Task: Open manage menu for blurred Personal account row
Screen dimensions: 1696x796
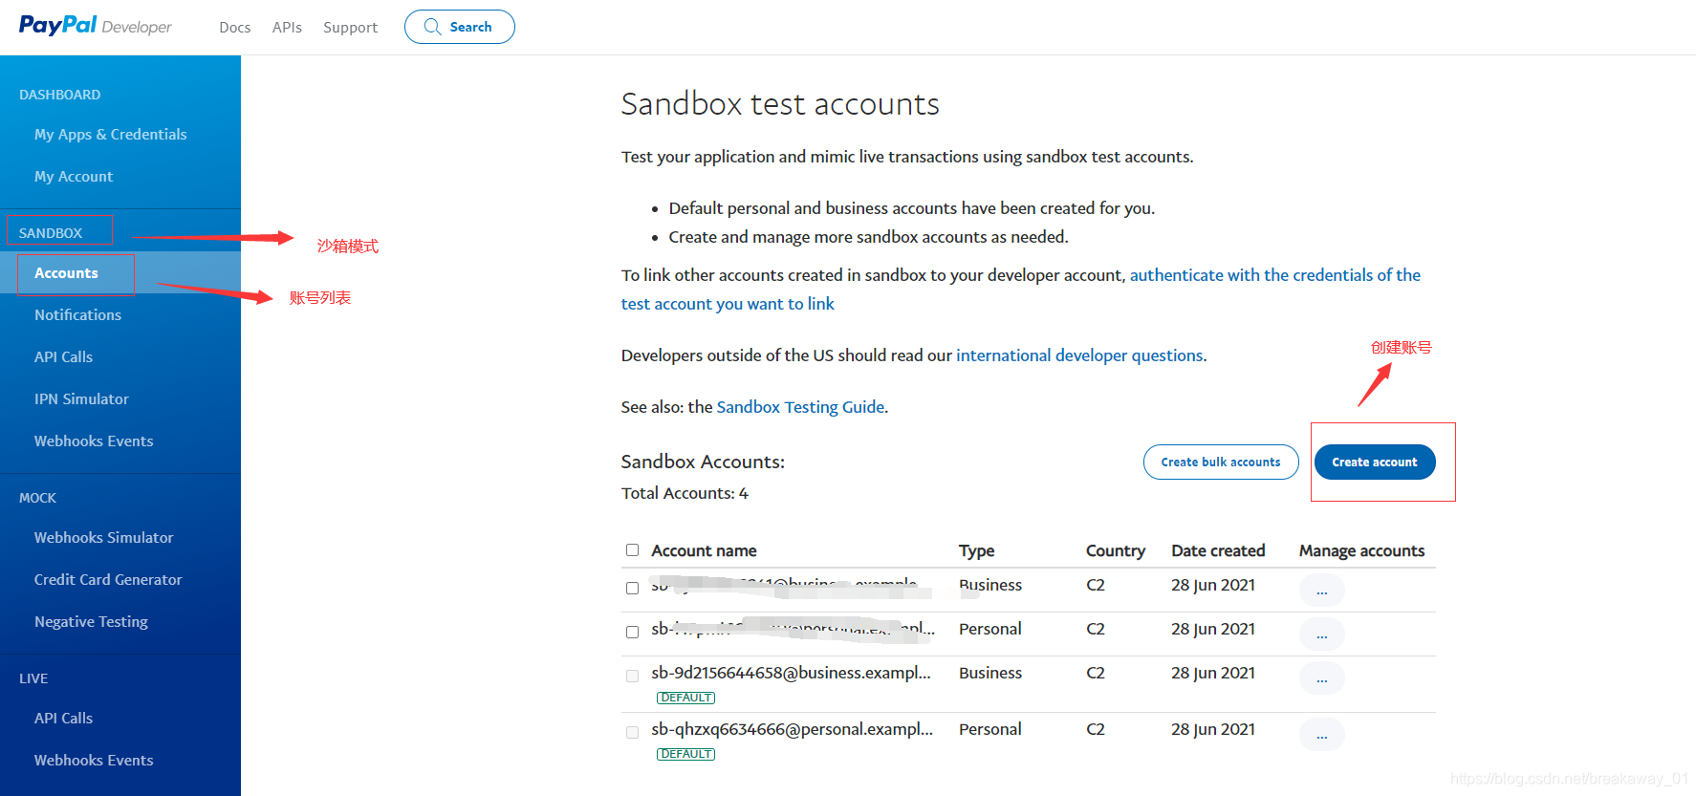Action: point(1321,634)
